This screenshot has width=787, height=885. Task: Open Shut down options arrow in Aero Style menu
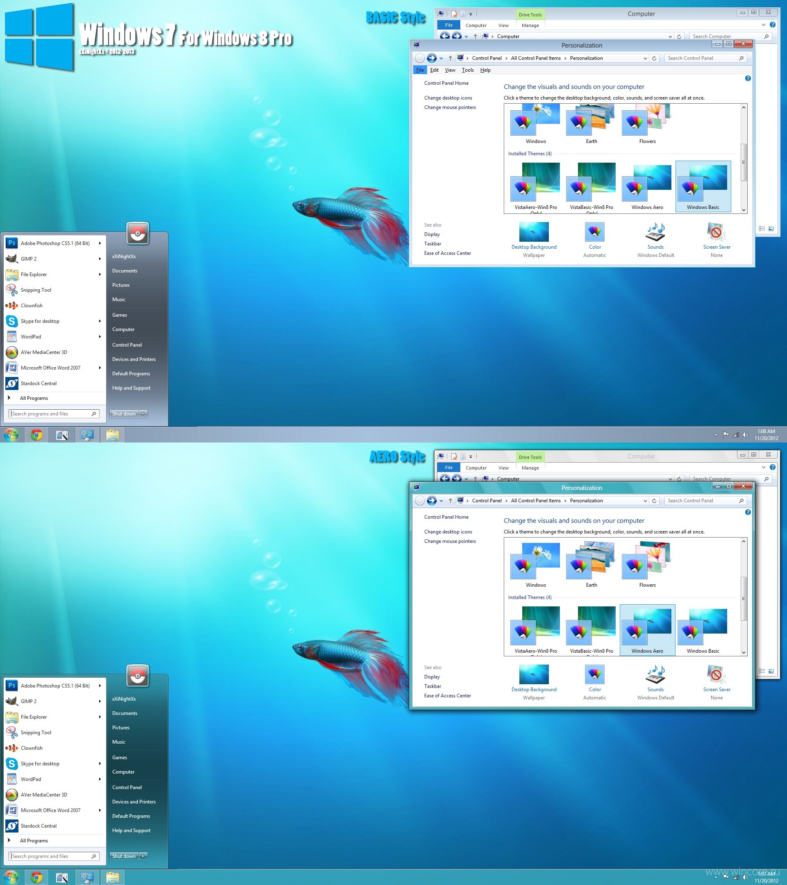click(143, 856)
